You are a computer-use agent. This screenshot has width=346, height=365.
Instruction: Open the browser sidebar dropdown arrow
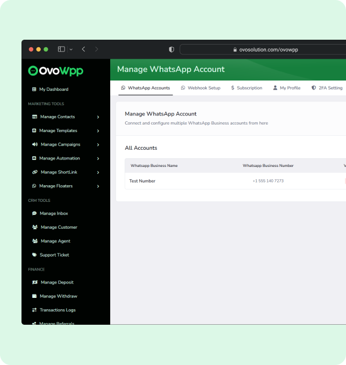tap(71, 49)
